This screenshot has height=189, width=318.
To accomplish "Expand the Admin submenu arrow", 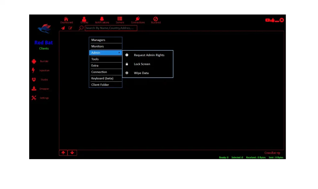I will coord(119,53).
